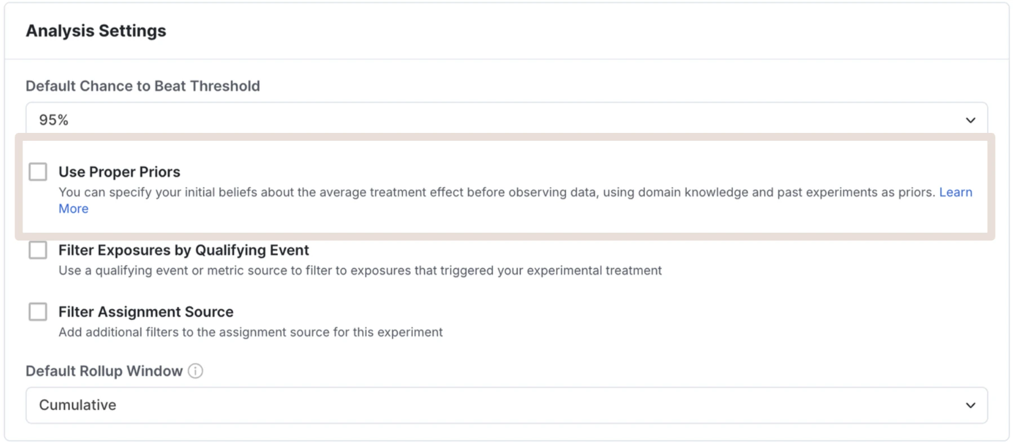Open the Default Rollup Window dropdown
The height and width of the screenshot is (446, 1013).
(506, 405)
